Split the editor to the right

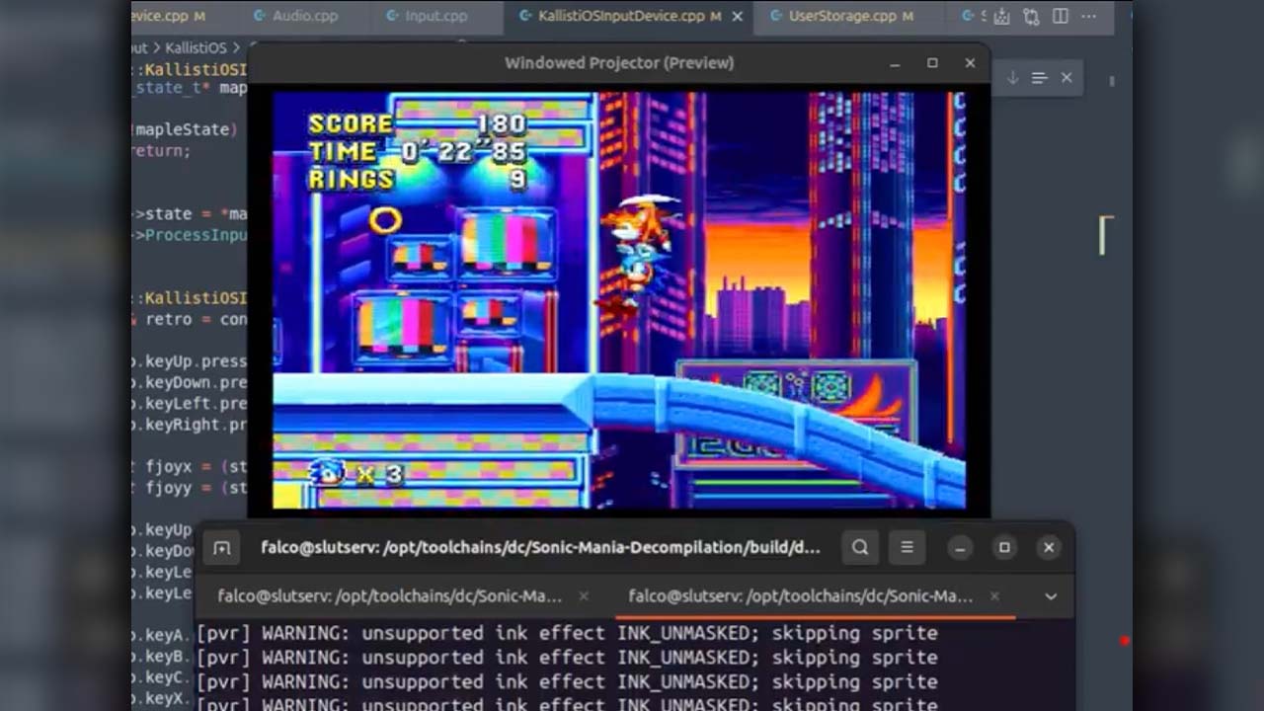pos(1060,16)
